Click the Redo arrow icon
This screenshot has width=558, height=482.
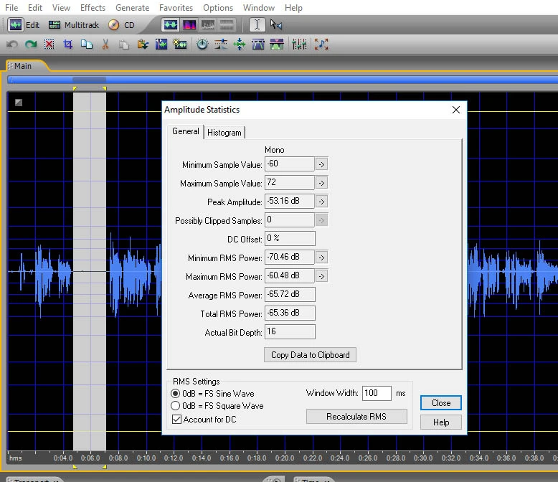31,44
